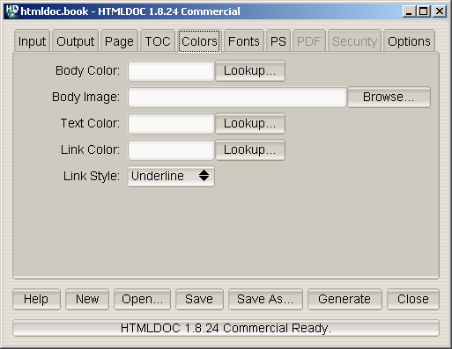Open the Output tab
This screenshot has width=452, height=349.
[x=75, y=41]
